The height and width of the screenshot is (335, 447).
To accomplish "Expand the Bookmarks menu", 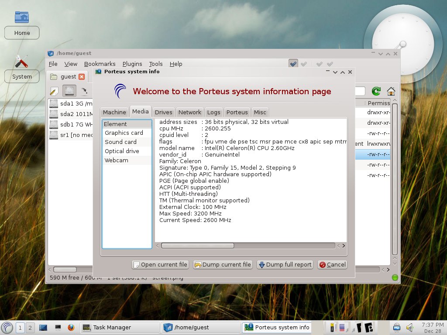I will [x=100, y=64].
